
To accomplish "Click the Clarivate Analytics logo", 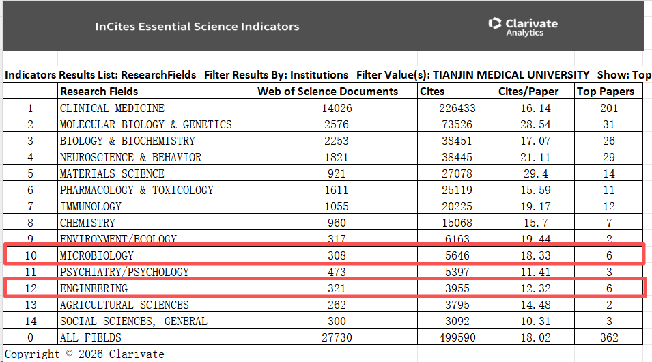I will [523, 27].
